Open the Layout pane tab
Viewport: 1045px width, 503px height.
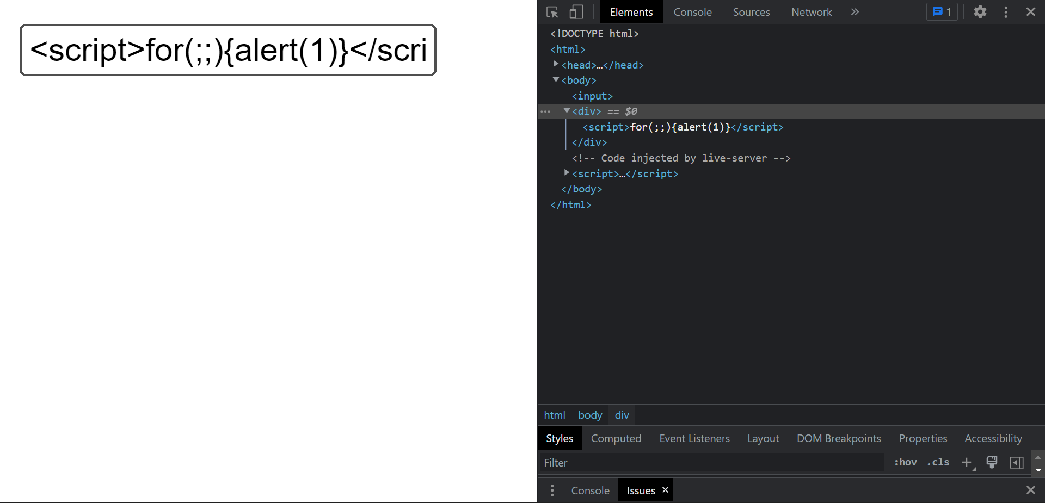pos(763,438)
